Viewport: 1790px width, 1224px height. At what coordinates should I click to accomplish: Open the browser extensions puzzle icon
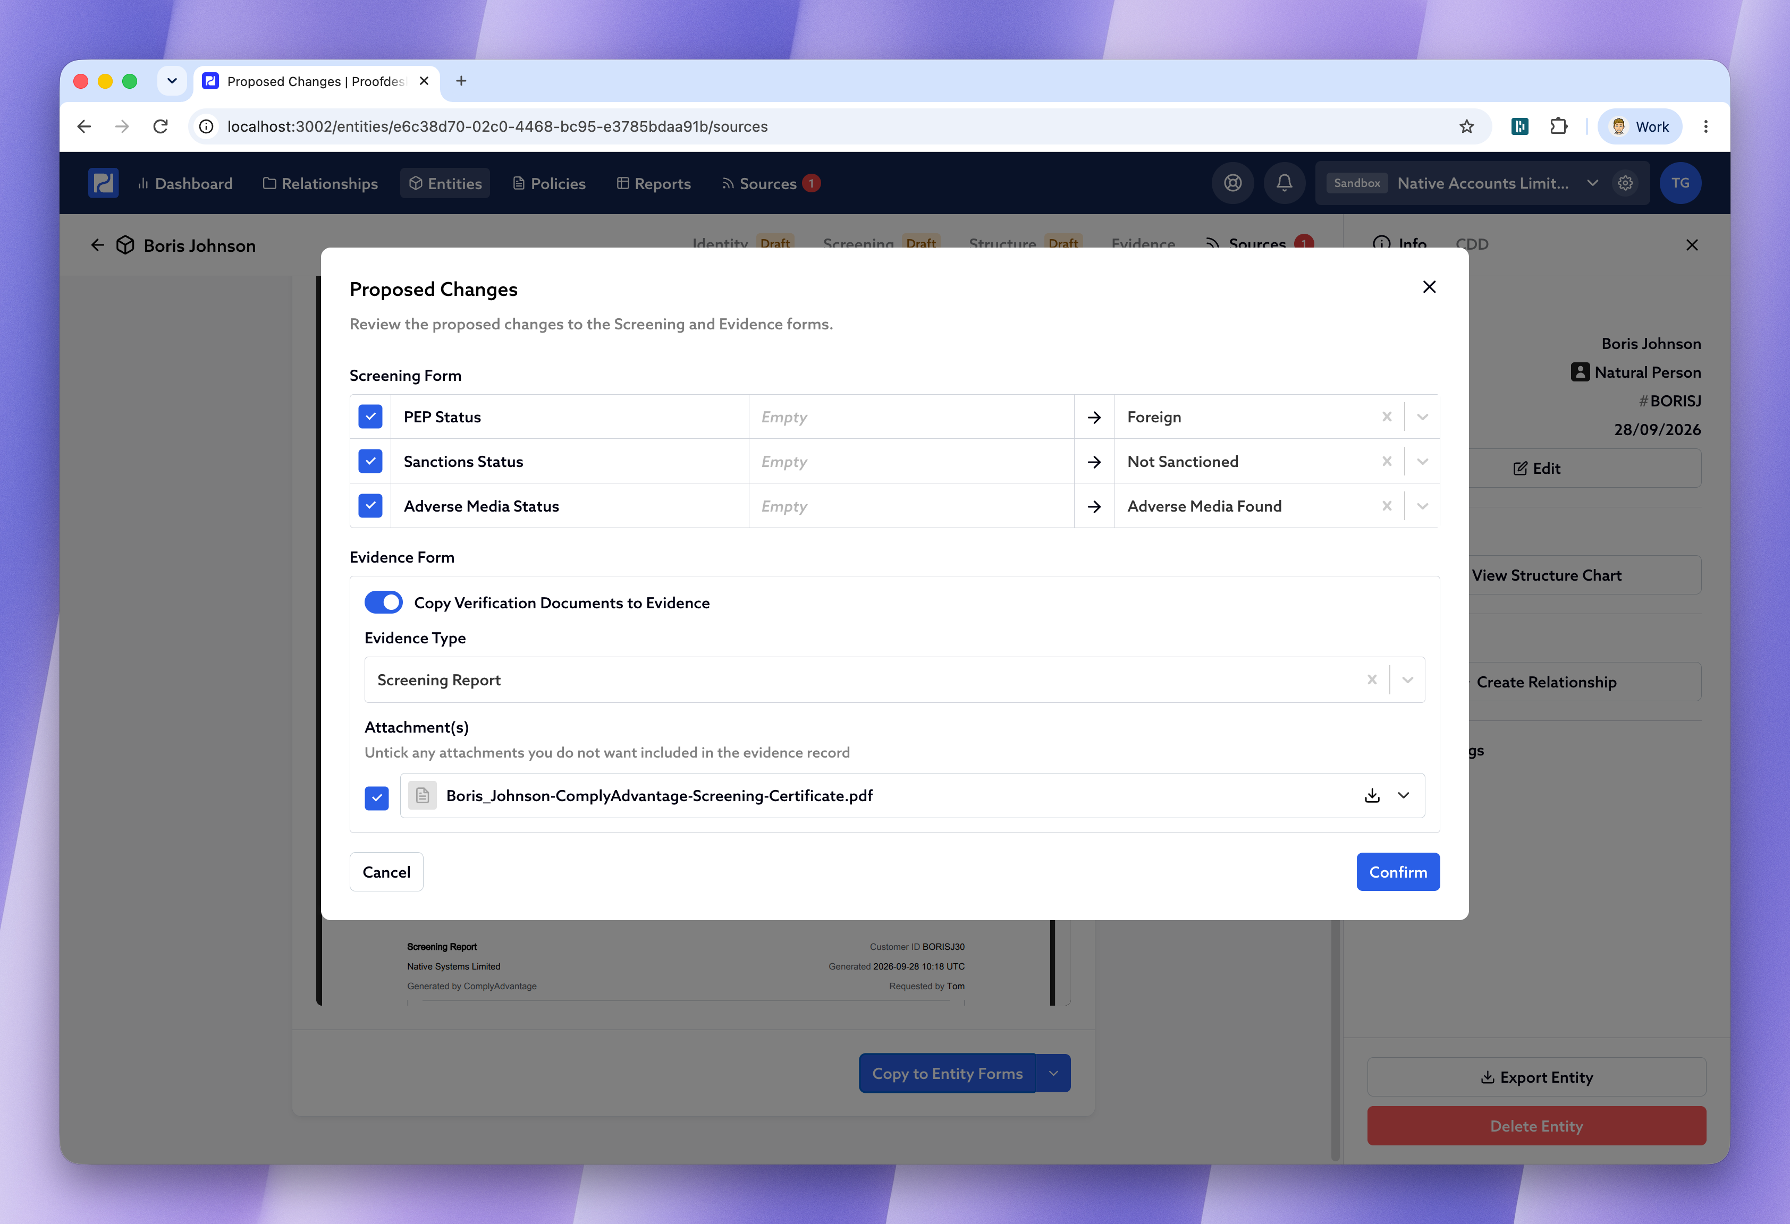pos(1558,126)
